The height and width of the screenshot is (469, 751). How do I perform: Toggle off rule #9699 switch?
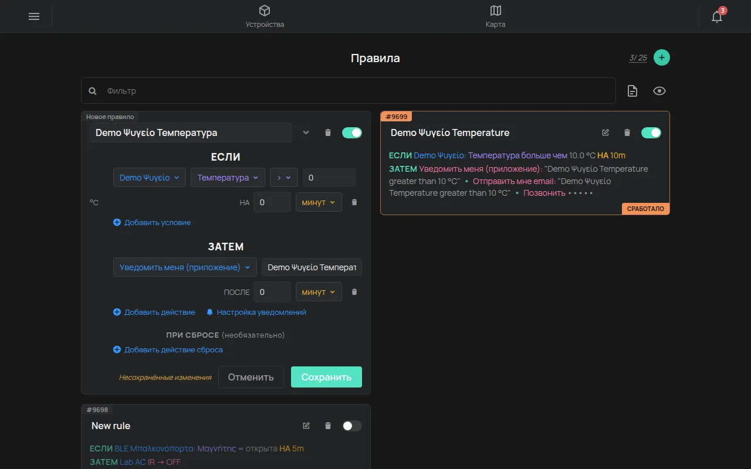tap(651, 132)
